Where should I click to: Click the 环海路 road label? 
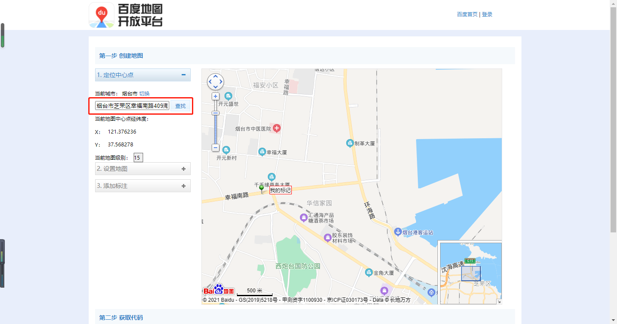pyautogui.click(x=370, y=210)
